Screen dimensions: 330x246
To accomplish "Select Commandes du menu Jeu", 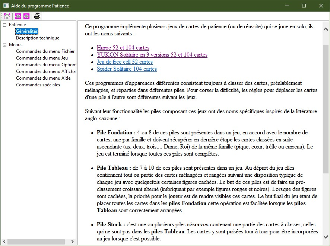I will coord(42,58).
